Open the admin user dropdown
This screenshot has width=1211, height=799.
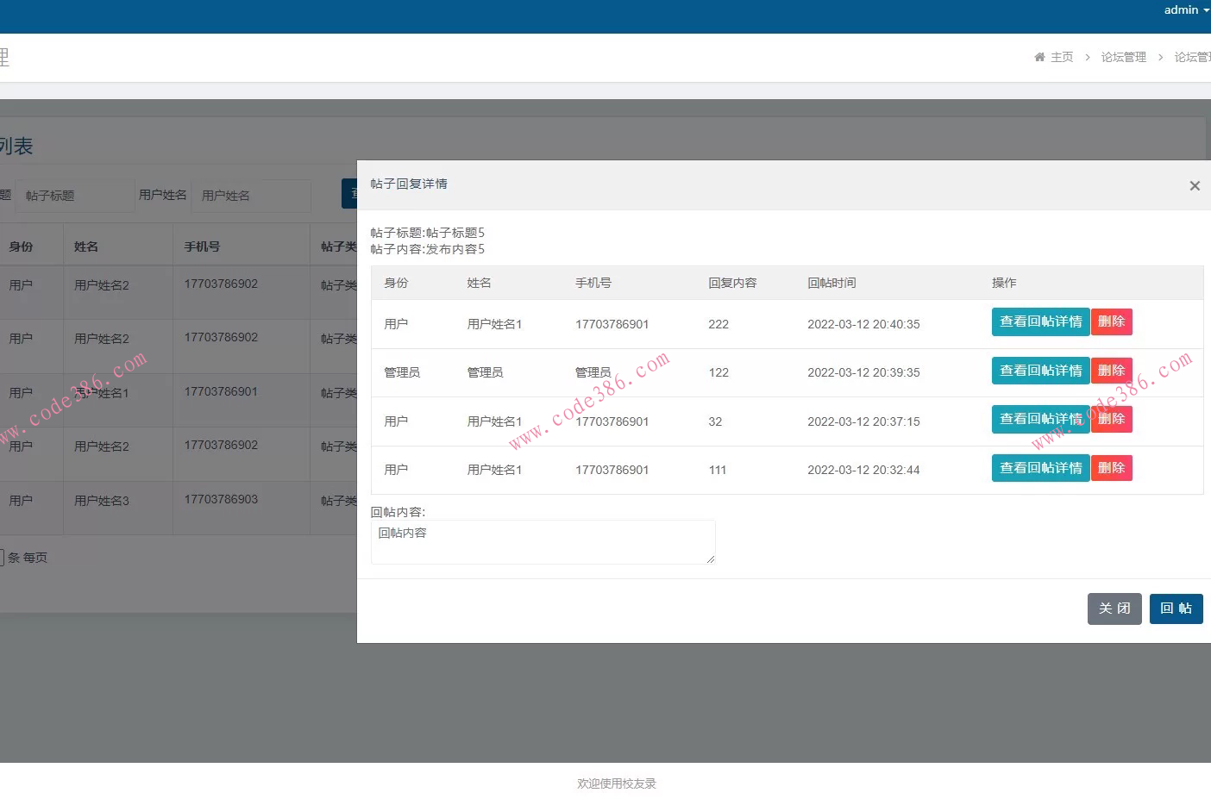(1186, 10)
